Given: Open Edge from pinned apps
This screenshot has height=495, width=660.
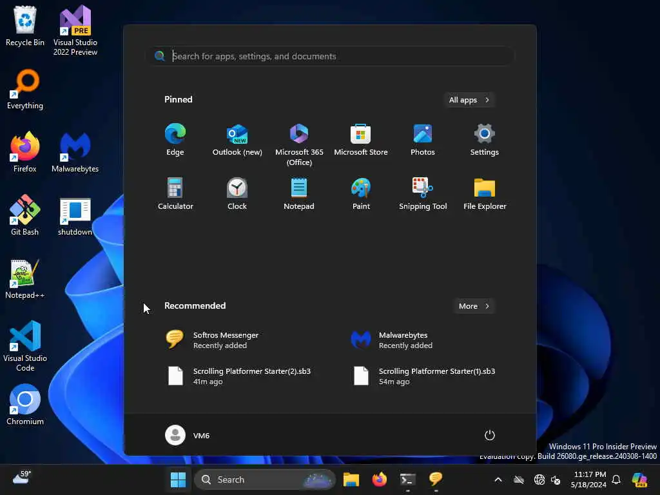Looking at the screenshot, I should point(175,140).
